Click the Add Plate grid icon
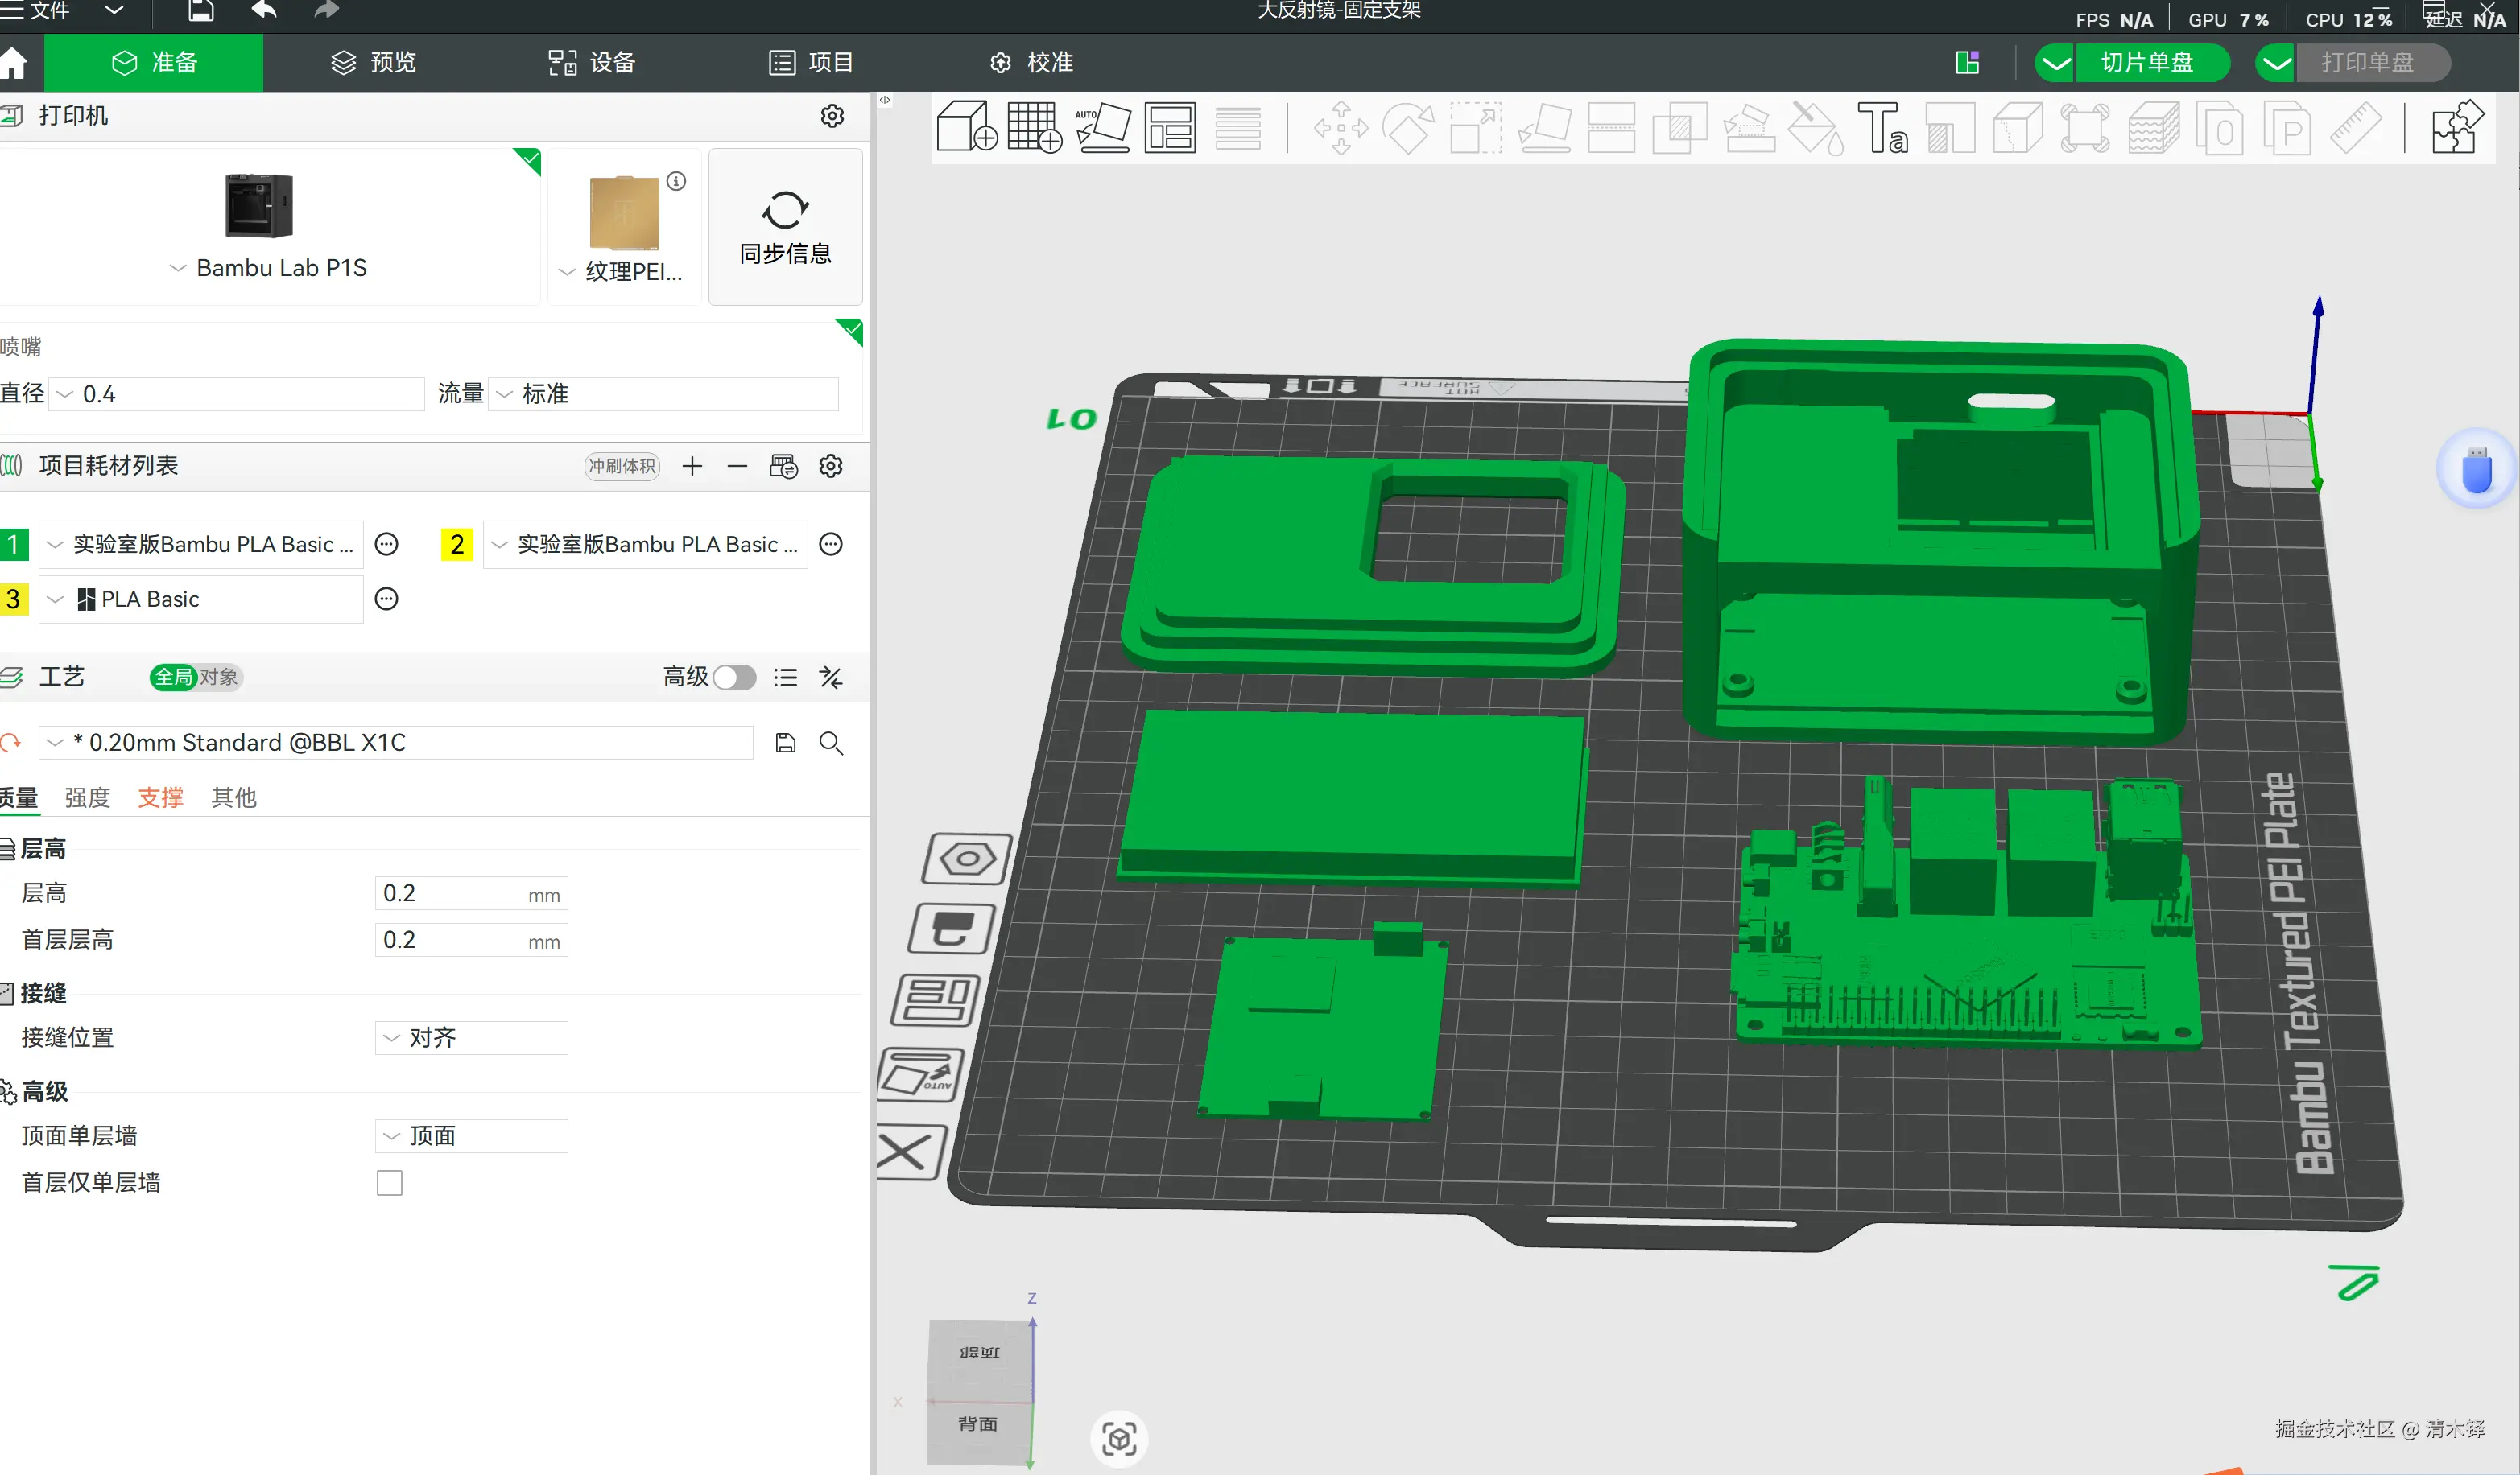 [1034, 127]
